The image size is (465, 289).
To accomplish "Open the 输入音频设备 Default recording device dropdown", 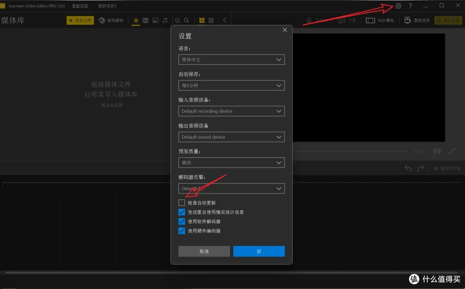I will click(x=231, y=111).
